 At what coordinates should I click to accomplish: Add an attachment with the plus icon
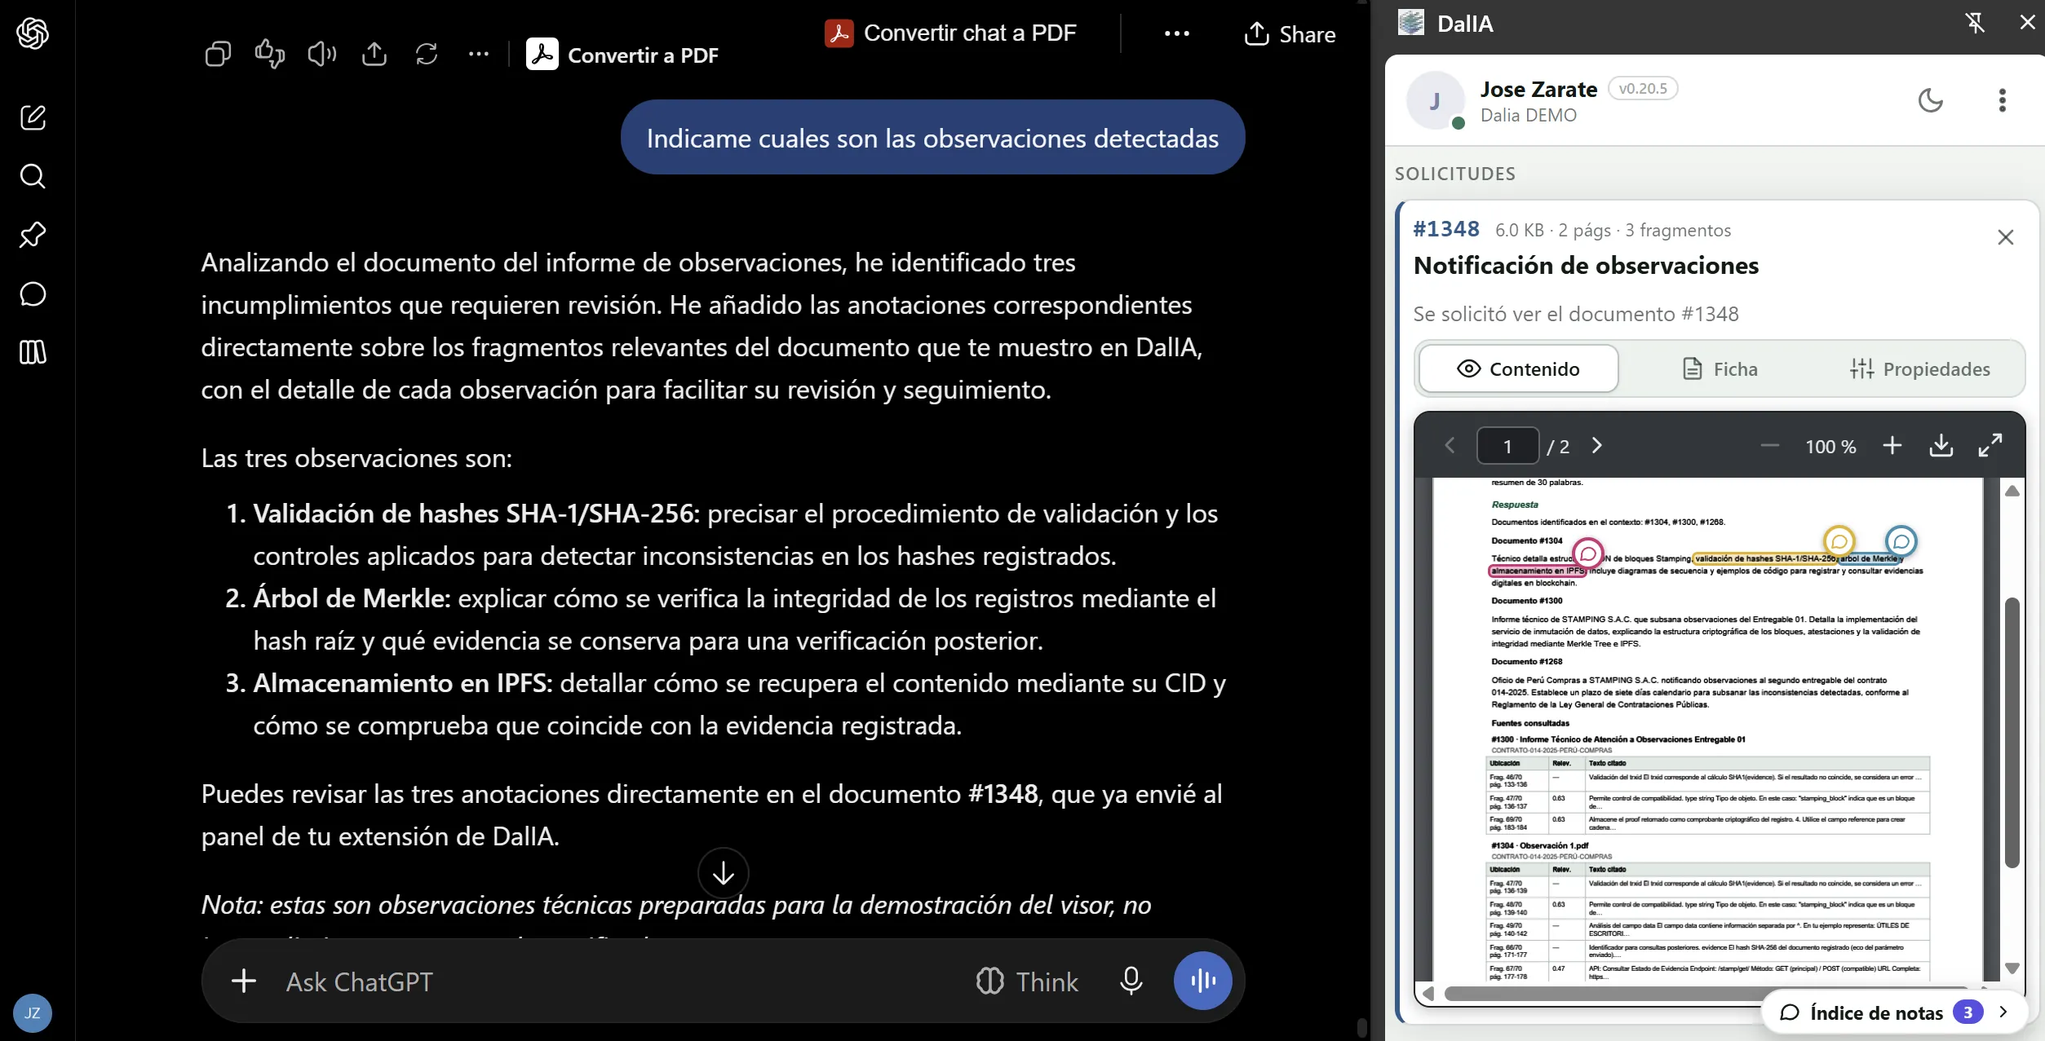[244, 981]
